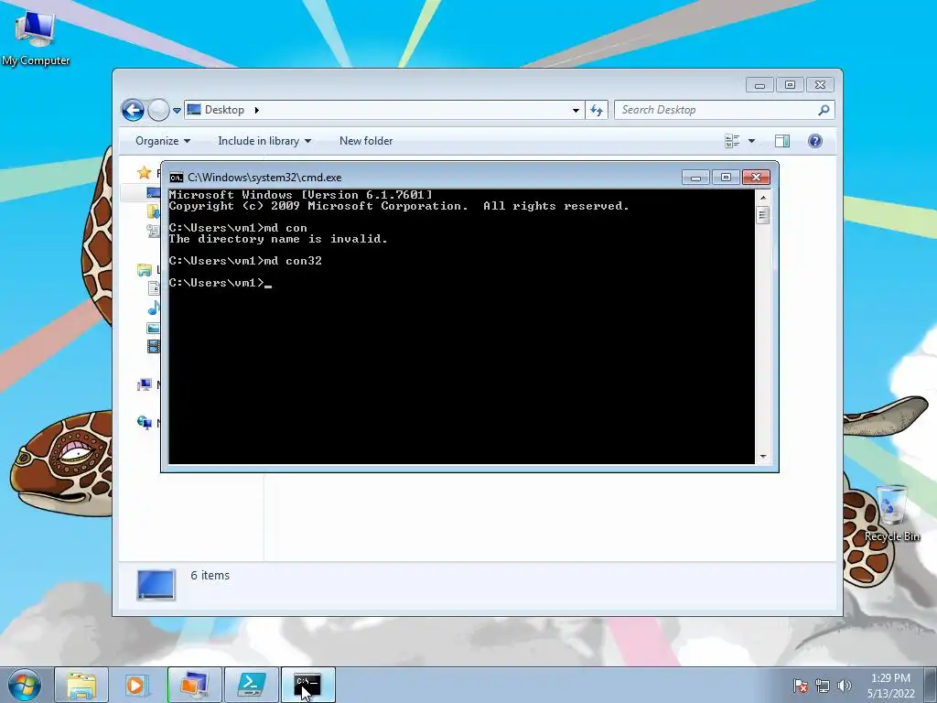
Task: Select Videos library icon in sidebar
Action: click(153, 346)
